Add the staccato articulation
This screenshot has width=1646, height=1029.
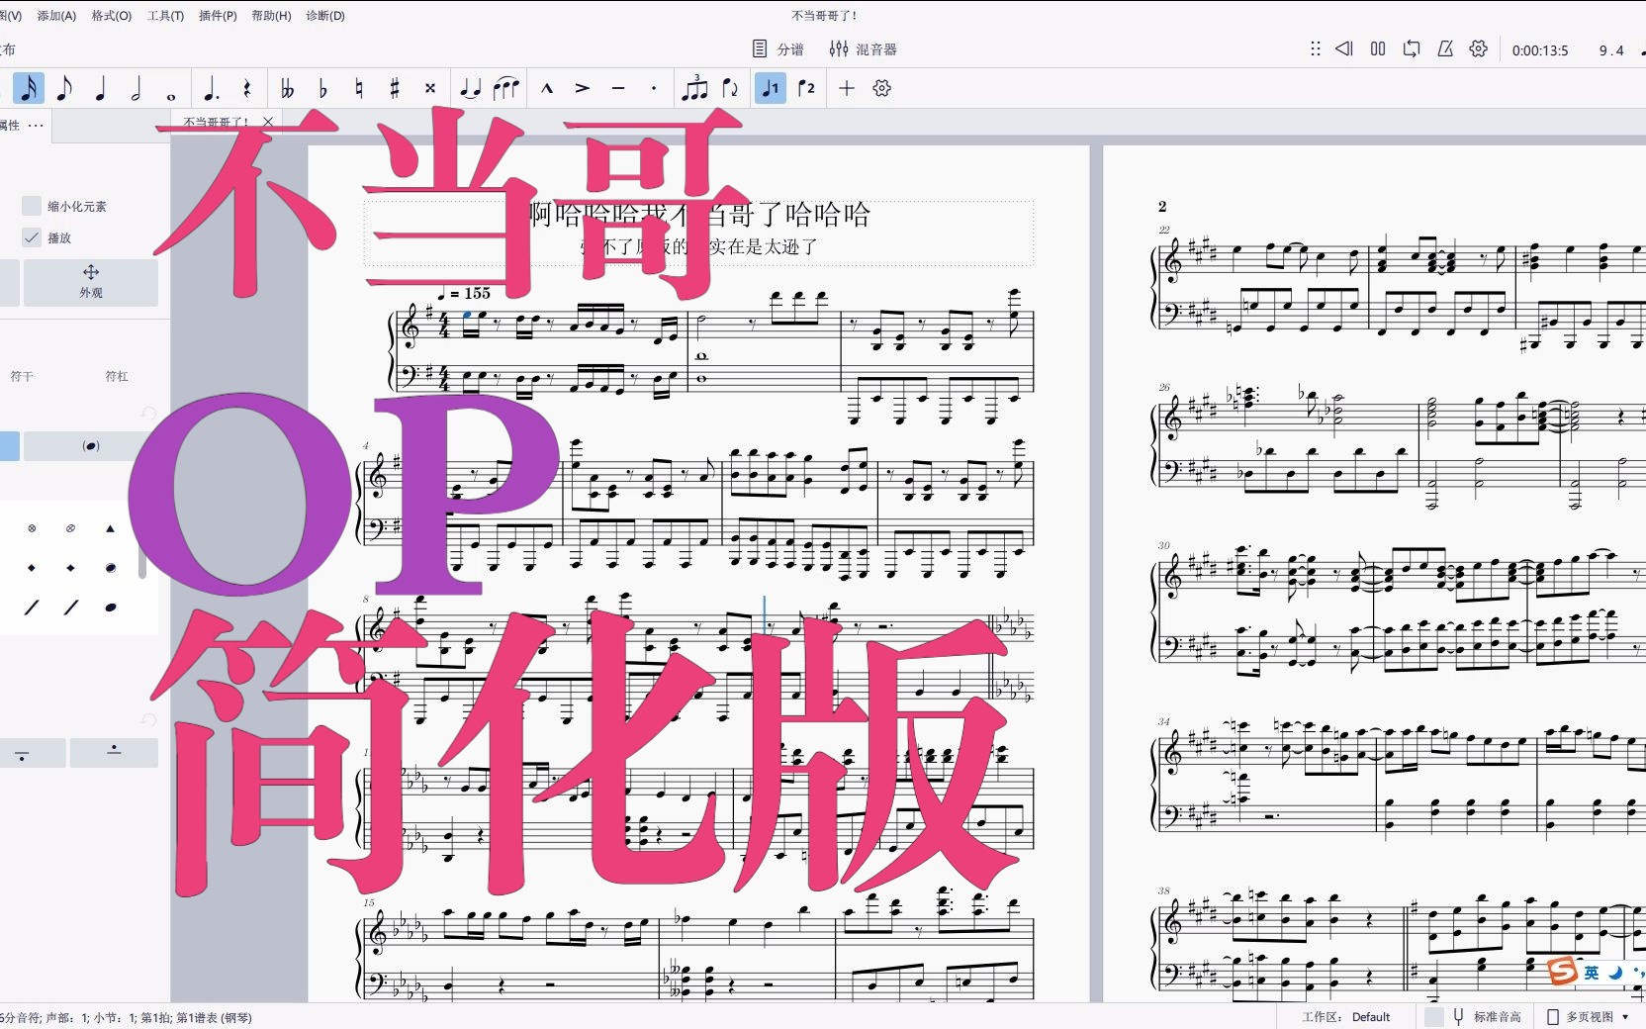(654, 88)
